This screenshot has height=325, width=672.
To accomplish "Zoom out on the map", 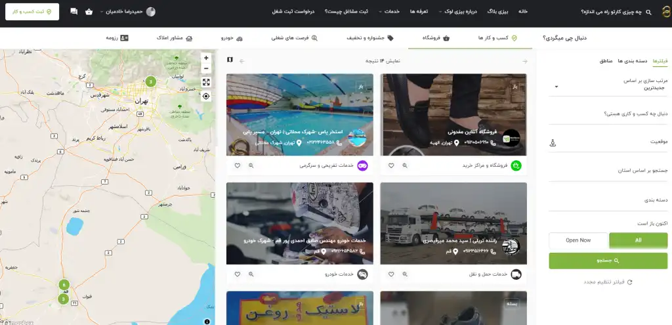I will pos(206,68).
